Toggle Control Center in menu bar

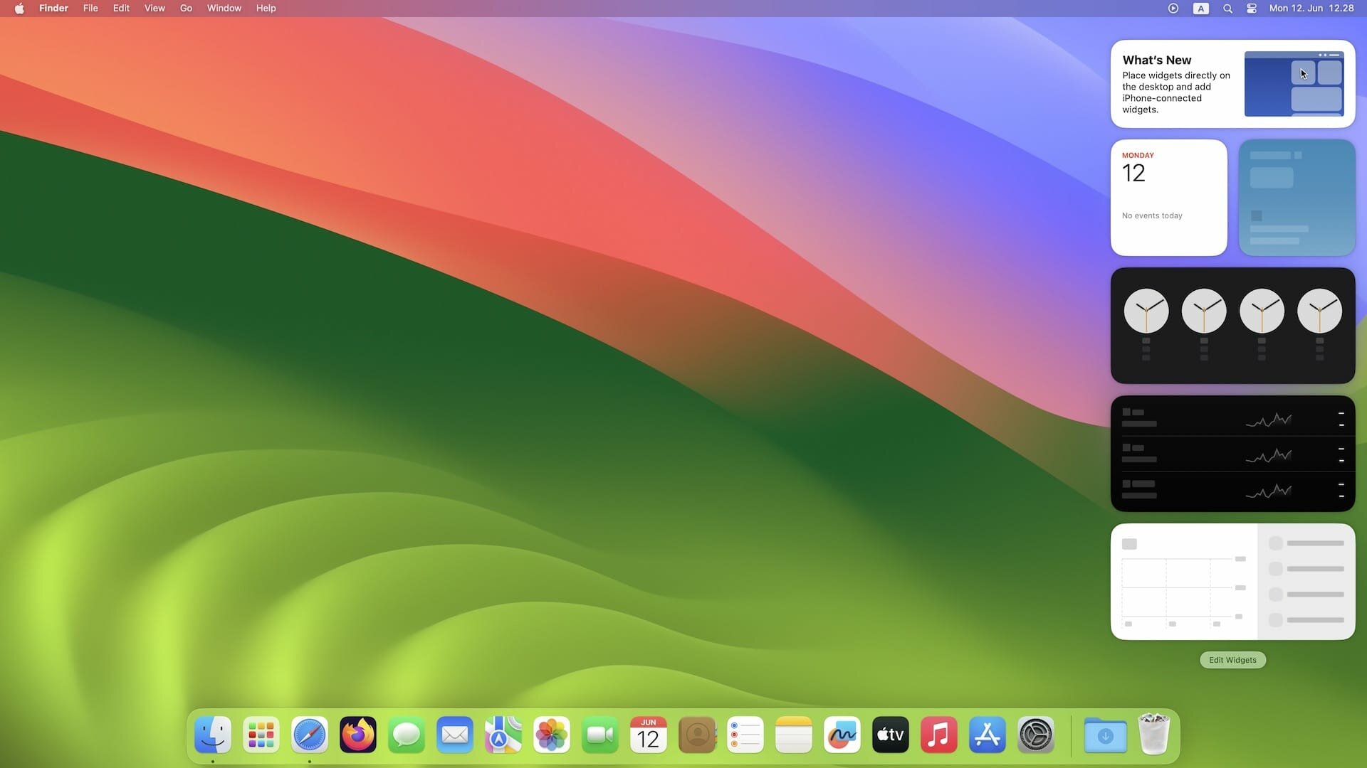1252,9
